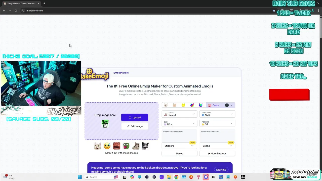Viewport: 322px width, 181px height.
Task: Reload the page
Action: pyautogui.click(x=16, y=11)
